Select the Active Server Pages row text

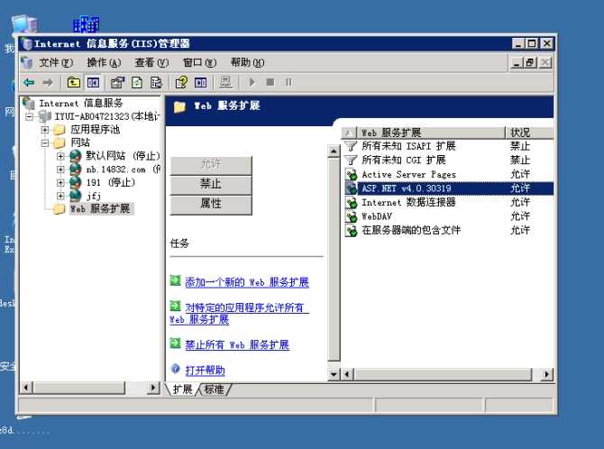click(x=408, y=175)
